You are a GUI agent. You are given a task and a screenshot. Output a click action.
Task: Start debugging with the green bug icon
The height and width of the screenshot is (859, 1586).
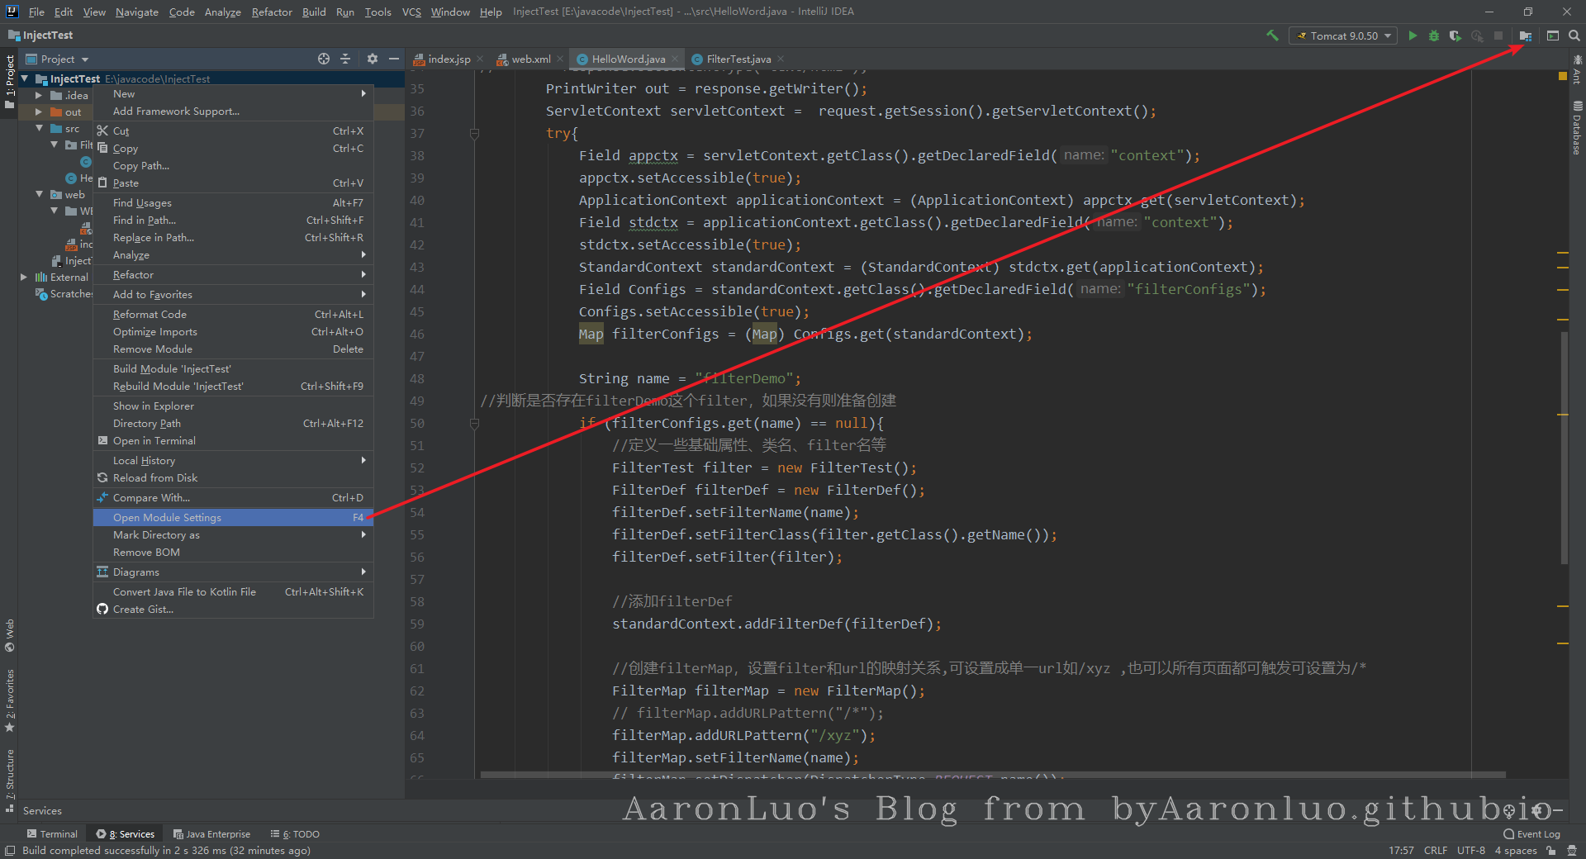coord(1434,36)
